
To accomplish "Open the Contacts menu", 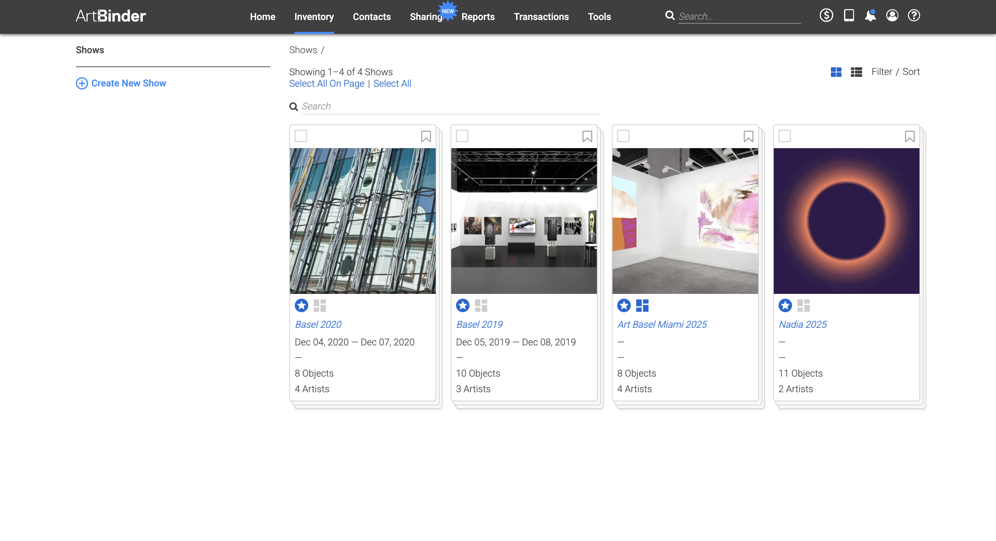I will 372,17.
